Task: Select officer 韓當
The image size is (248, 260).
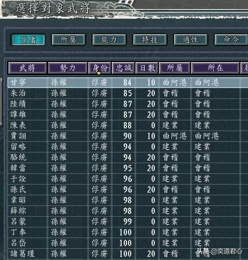Action: (18, 168)
